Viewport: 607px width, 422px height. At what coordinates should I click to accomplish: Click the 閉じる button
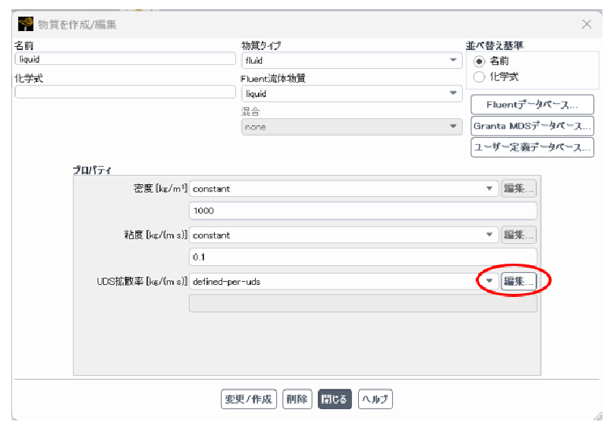point(335,399)
